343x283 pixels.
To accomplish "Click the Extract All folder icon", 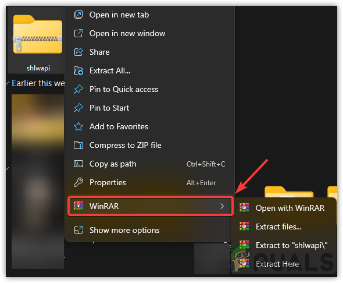I will click(x=78, y=71).
